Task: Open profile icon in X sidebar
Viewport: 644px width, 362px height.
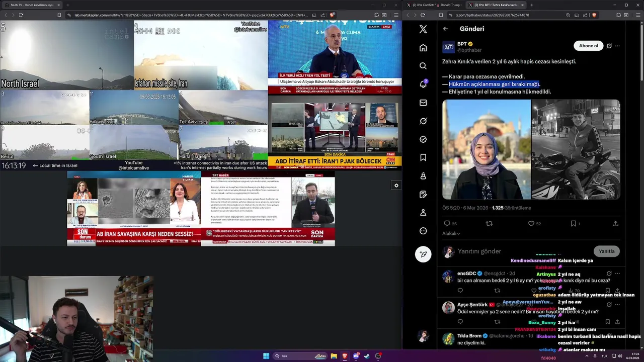Action: point(423,213)
